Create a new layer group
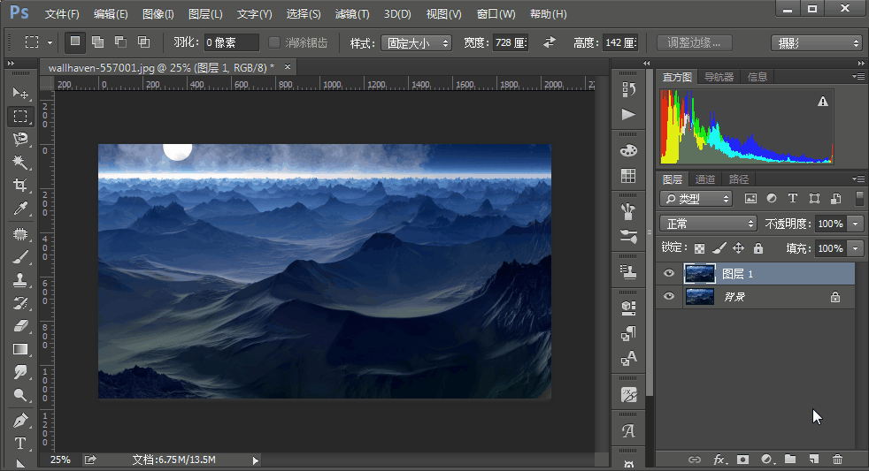869x471 pixels. (790, 460)
